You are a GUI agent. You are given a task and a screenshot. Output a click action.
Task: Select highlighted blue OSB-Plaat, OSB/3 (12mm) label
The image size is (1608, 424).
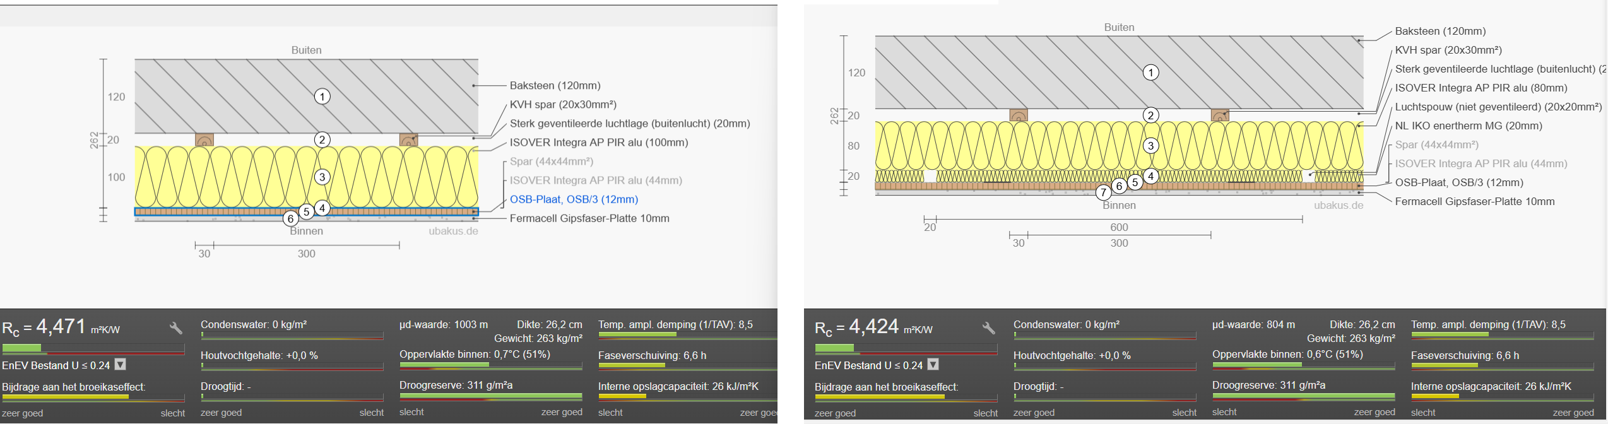574,199
